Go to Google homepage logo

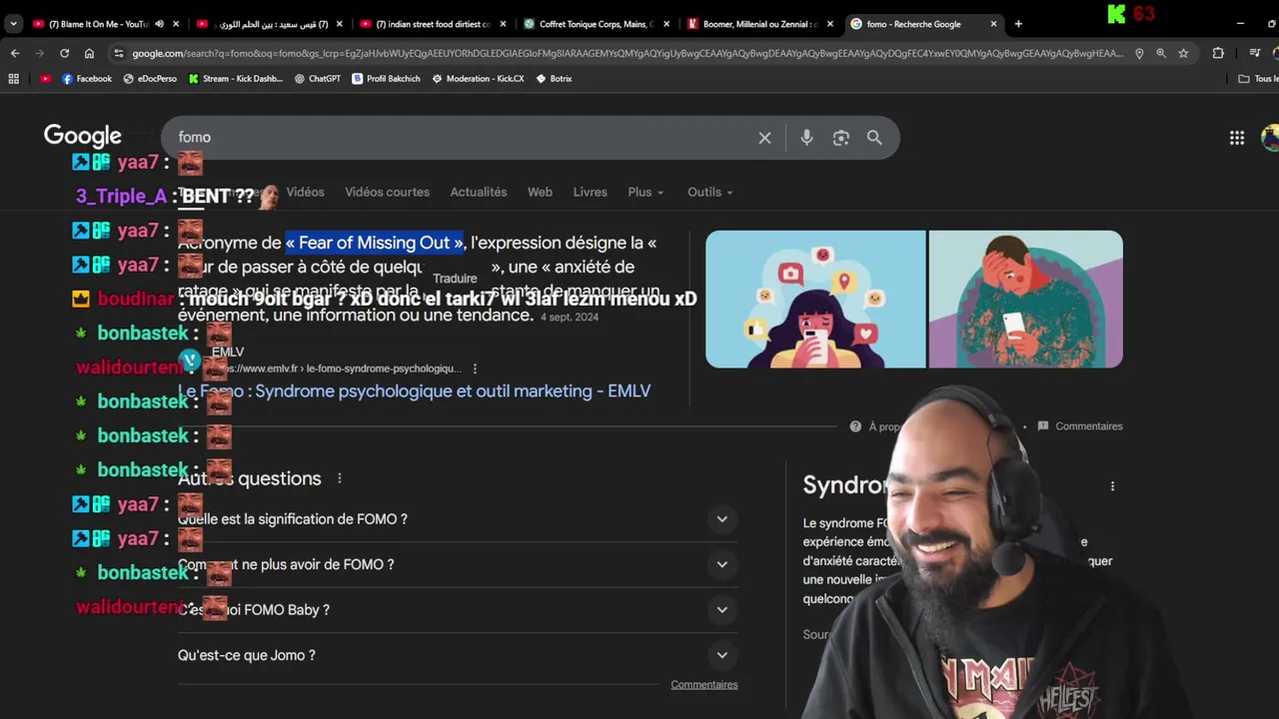pyautogui.click(x=83, y=136)
